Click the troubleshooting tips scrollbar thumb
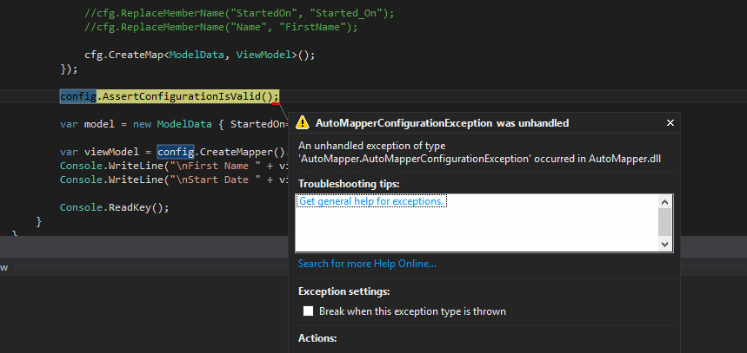The image size is (747, 353). coord(664,221)
